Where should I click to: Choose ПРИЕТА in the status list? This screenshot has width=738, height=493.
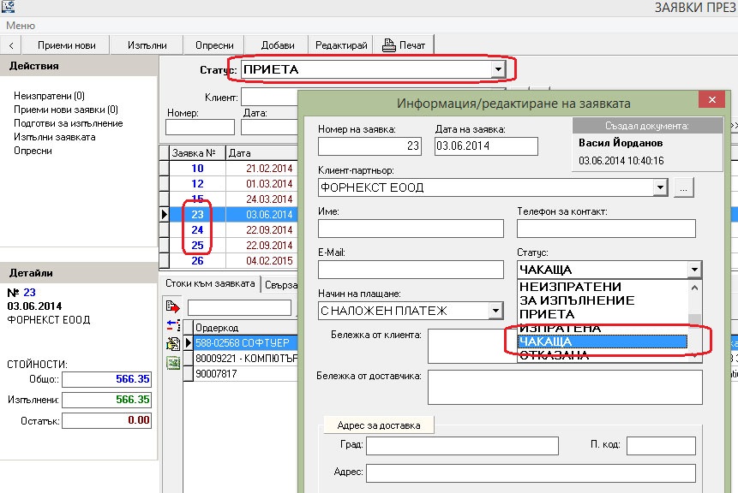coord(603,314)
